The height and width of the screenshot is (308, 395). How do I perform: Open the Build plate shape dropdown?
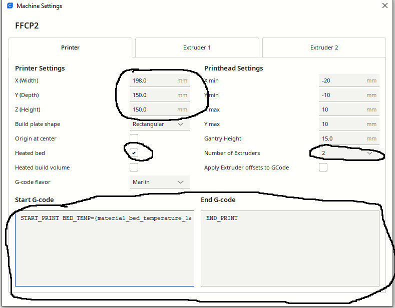(x=160, y=124)
